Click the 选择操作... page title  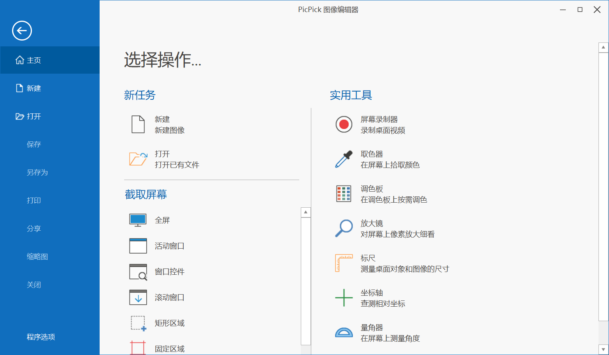tap(163, 60)
